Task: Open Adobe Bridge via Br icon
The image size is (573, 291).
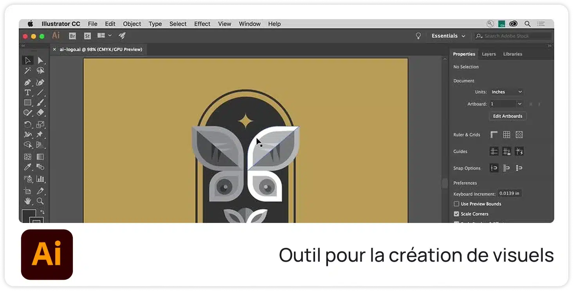Action: (72, 36)
